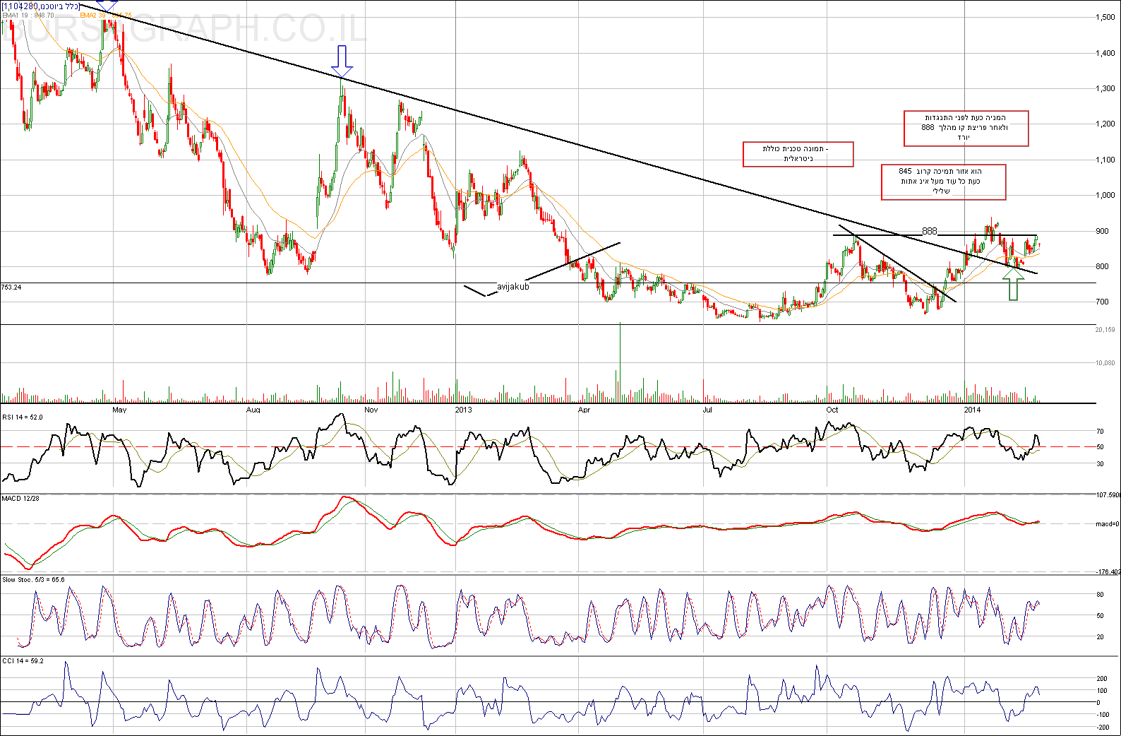Viewport: 1121px width, 736px height.
Task: Click the Slow Stoc 80 level label
Action: [x=1100, y=595]
